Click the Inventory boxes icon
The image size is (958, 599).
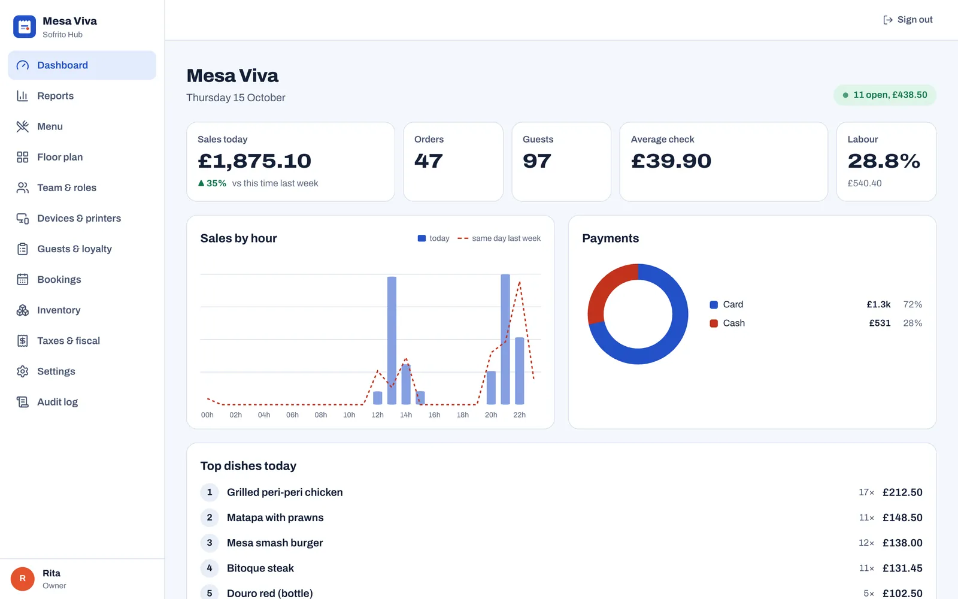23,310
